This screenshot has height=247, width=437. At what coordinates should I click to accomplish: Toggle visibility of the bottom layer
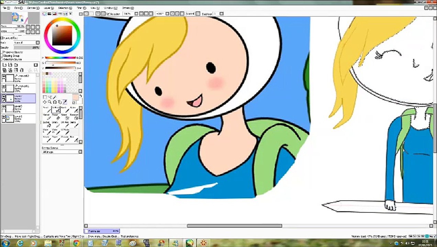4,117
